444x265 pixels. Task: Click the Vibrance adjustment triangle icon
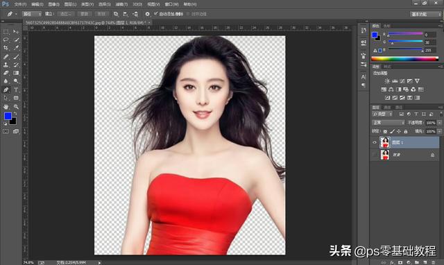coord(417,81)
